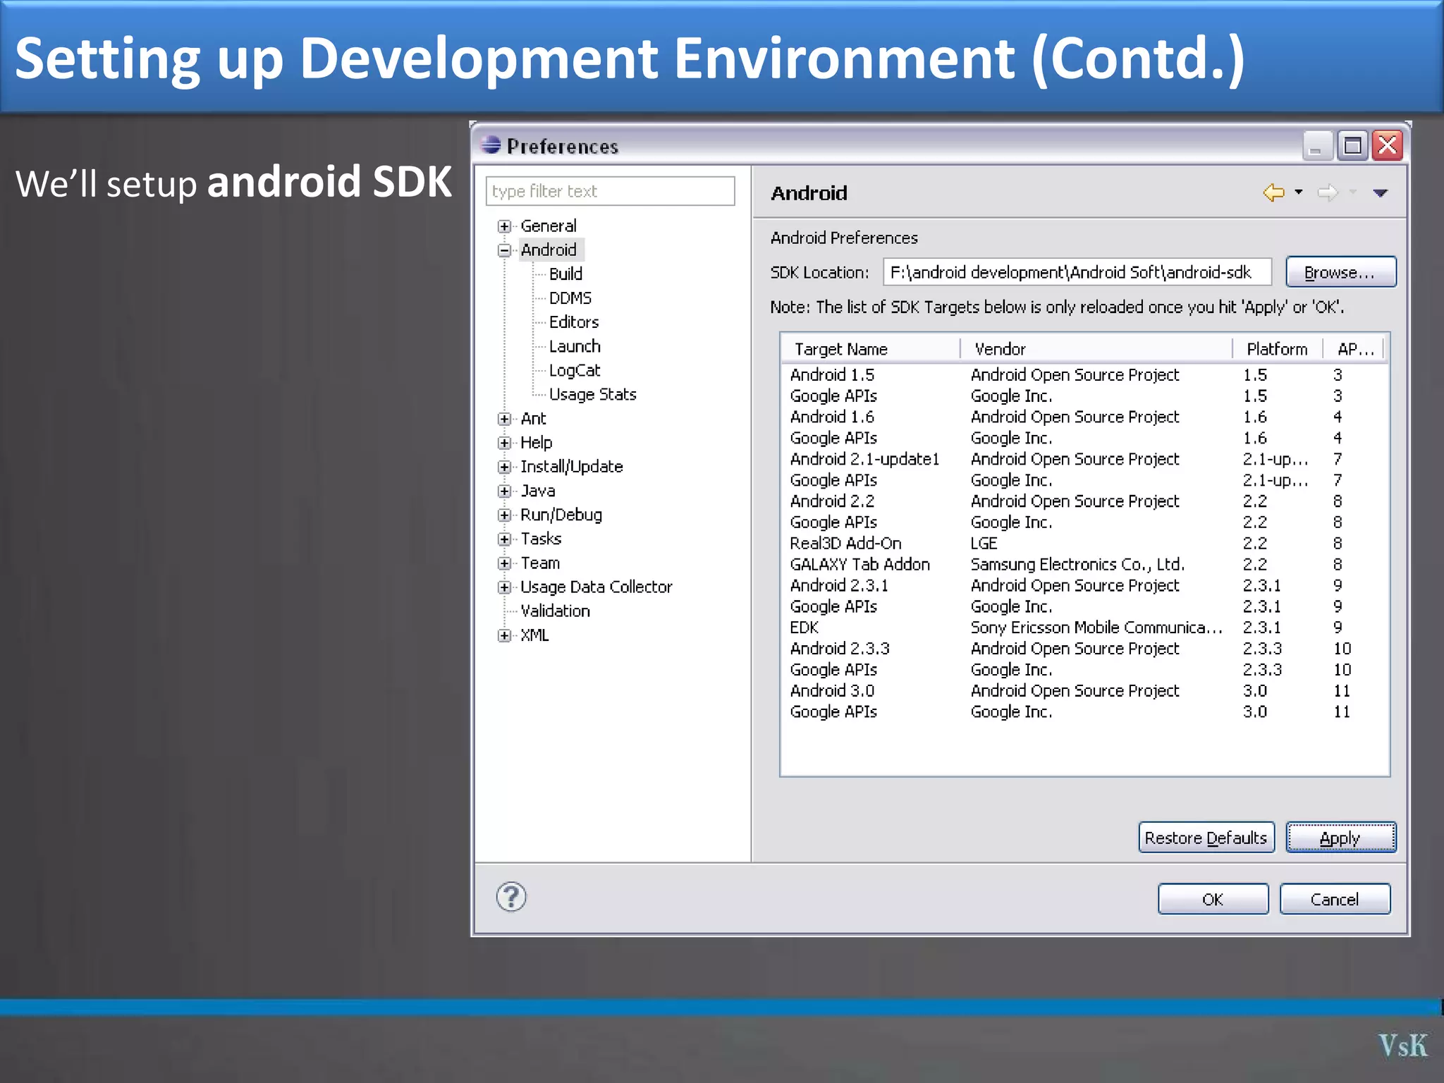Click the Browse... button
Image resolution: width=1444 pixels, height=1083 pixels.
[1340, 272]
